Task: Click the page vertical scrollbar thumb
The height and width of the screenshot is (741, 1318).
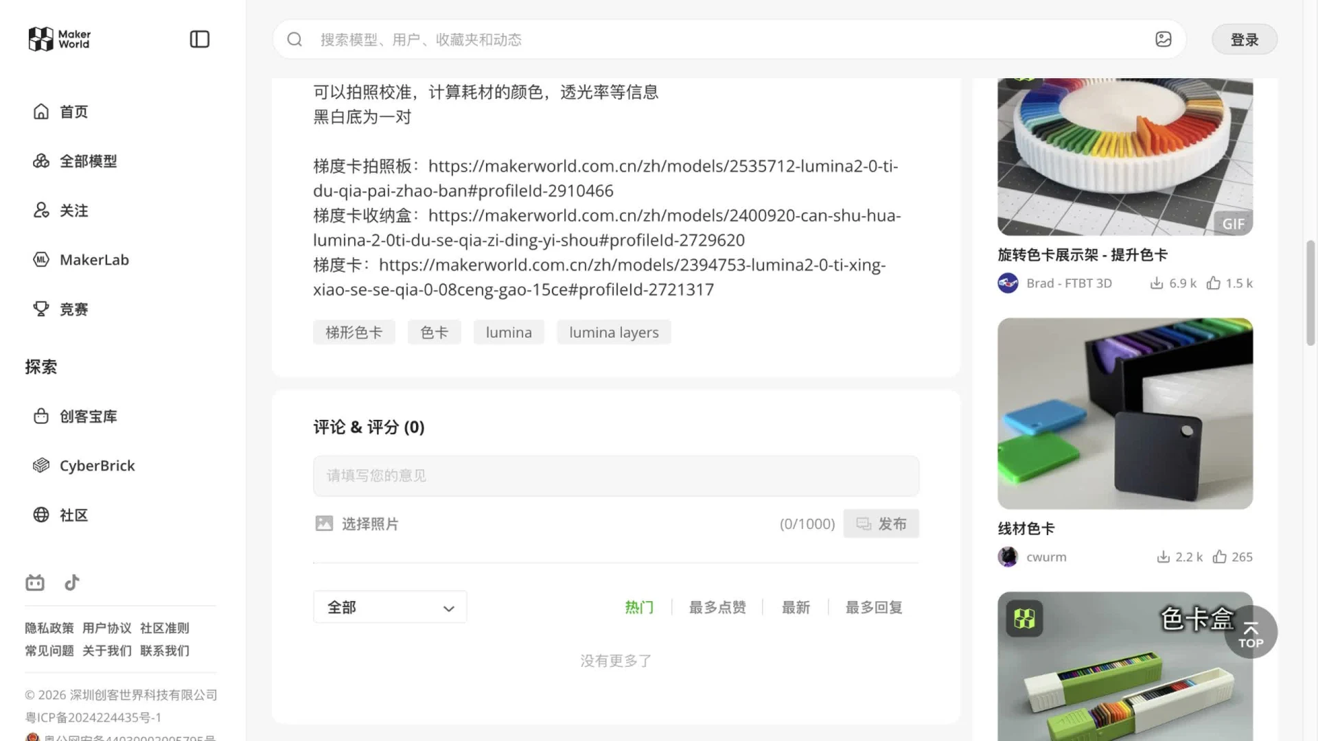Action: point(1310,293)
